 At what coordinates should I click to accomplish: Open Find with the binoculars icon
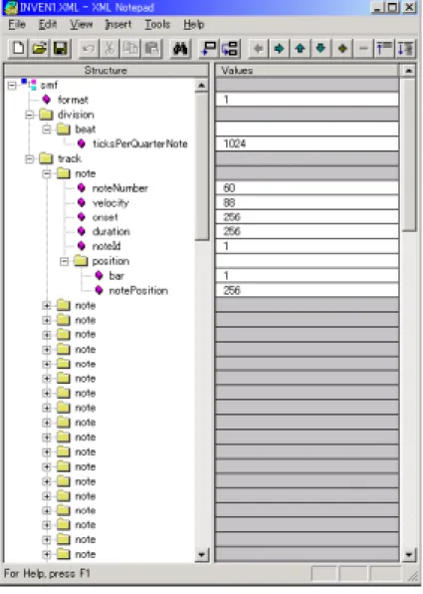pyautogui.click(x=180, y=49)
